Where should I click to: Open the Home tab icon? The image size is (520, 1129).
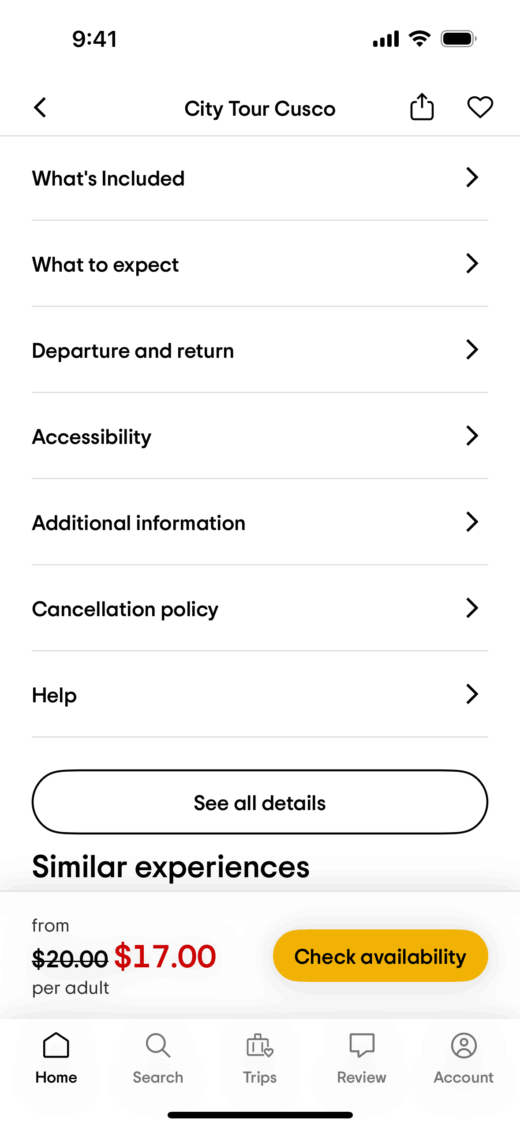point(56,1046)
